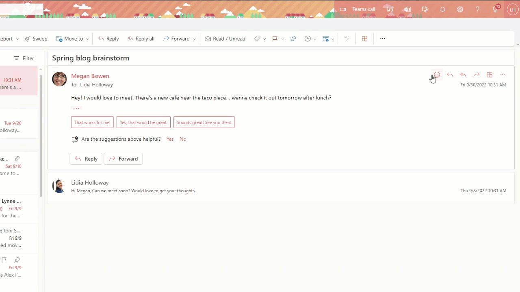Expand the Move to dropdown arrow

[x=87, y=39]
